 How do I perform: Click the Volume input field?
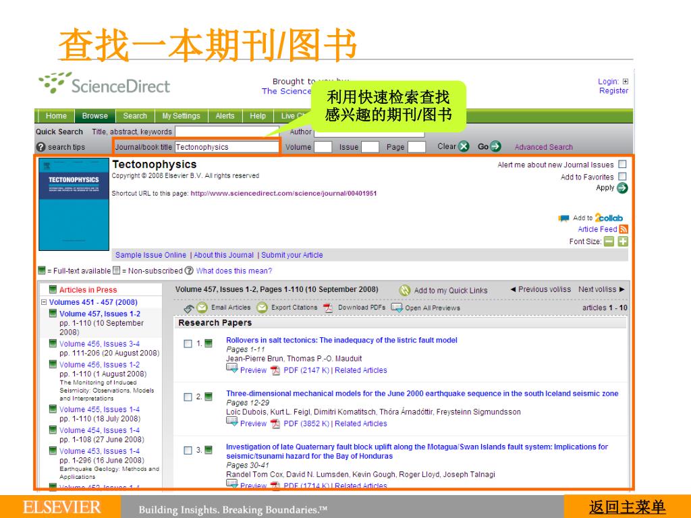323,147
